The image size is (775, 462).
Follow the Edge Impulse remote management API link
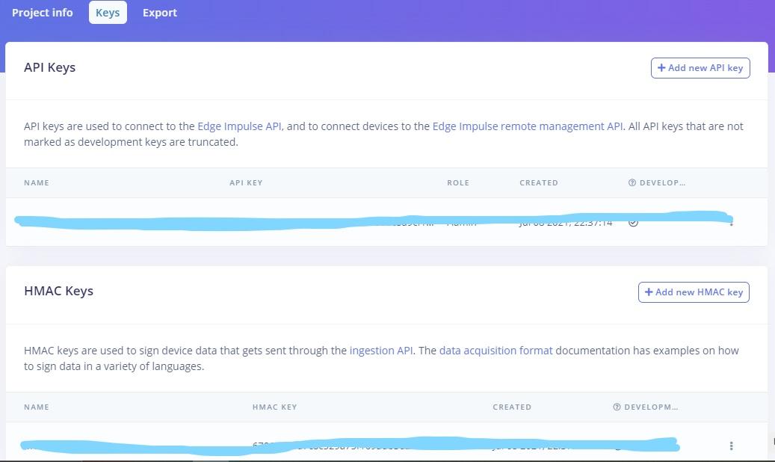(528, 126)
